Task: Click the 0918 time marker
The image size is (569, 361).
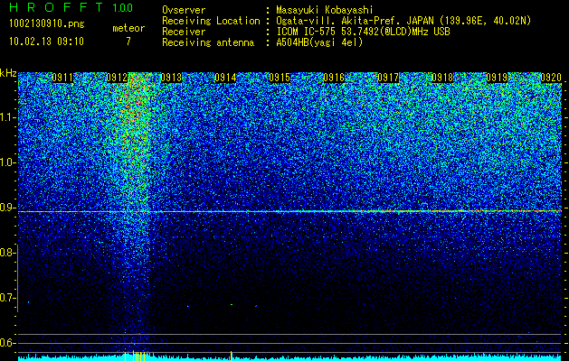Action: [x=442, y=78]
